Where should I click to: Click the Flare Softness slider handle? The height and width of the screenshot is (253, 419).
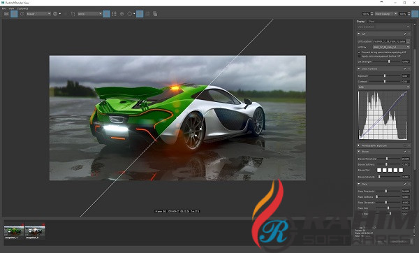(x=377, y=197)
